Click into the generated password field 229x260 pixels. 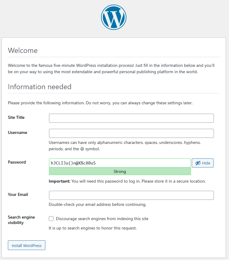pyautogui.click(x=120, y=163)
